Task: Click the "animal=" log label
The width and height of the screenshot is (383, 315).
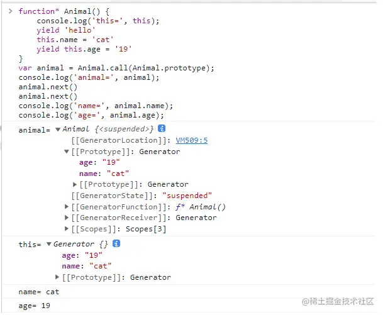Action: (x=34, y=130)
